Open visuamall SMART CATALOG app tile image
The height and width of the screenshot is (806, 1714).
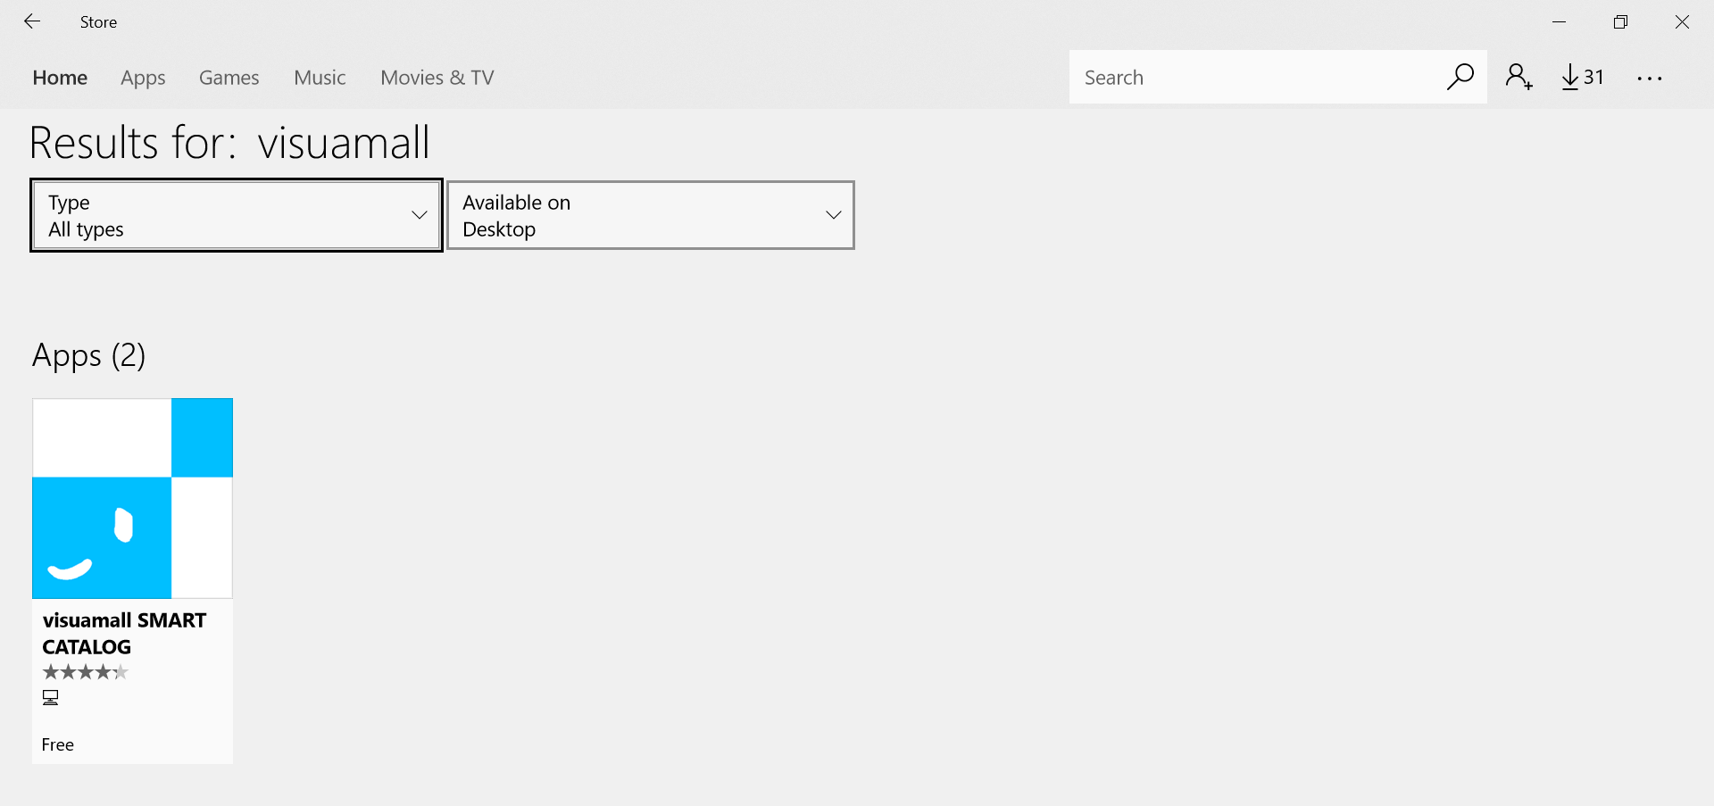(x=132, y=498)
